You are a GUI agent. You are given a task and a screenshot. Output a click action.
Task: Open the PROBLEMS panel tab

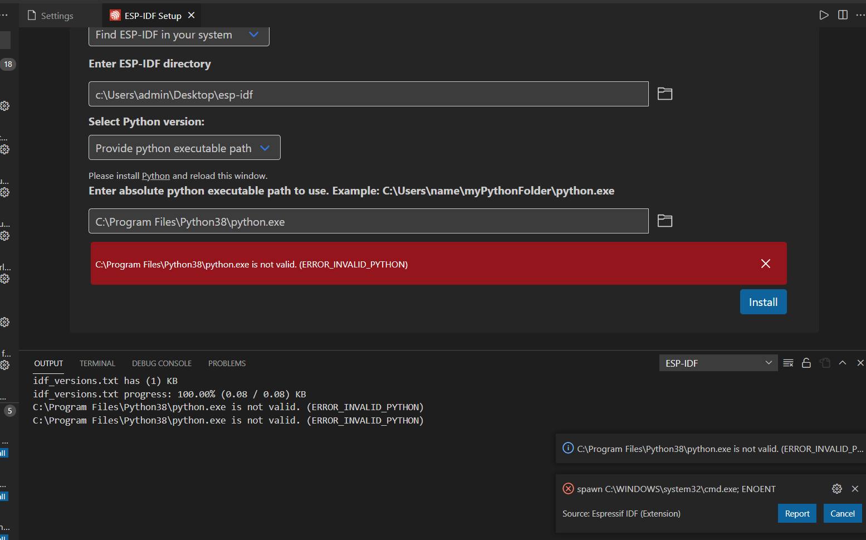227,363
